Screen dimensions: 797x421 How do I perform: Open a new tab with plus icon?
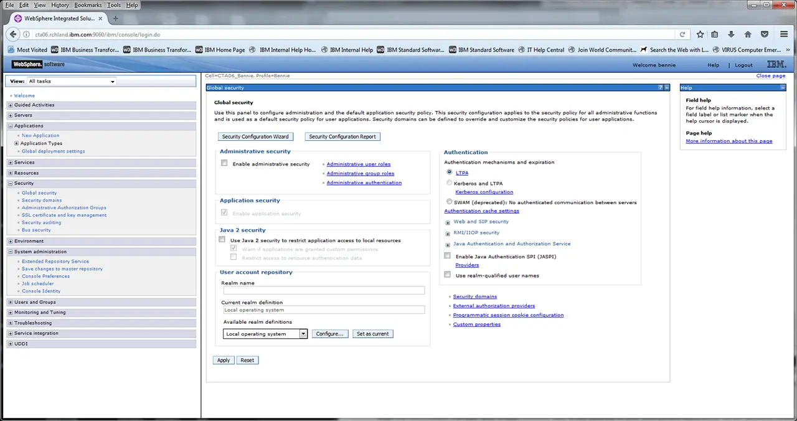click(x=116, y=19)
